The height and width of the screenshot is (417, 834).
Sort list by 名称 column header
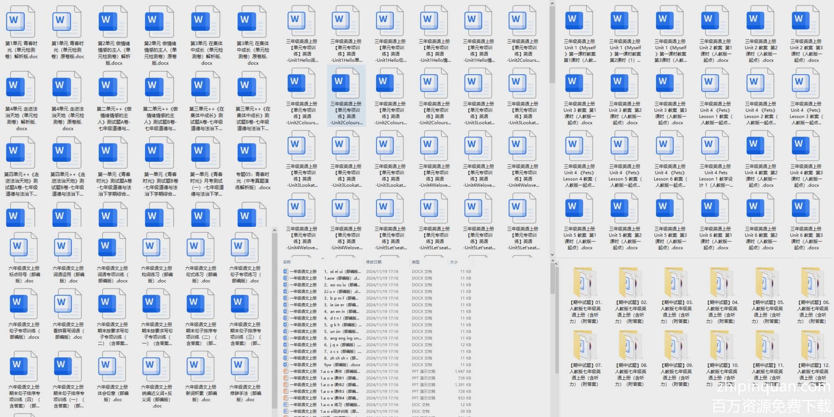[287, 262]
